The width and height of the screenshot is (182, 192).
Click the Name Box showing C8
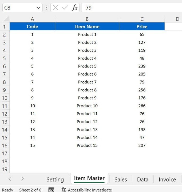(x=22, y=7)
